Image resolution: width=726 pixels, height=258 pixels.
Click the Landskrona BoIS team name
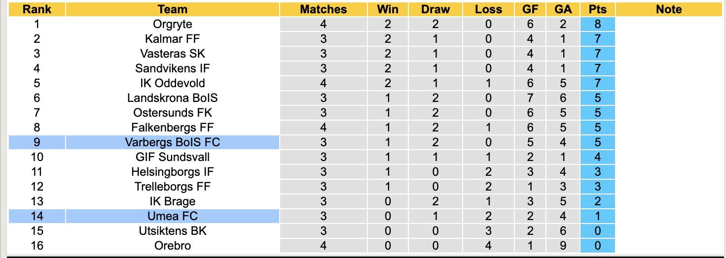point(173,98)
